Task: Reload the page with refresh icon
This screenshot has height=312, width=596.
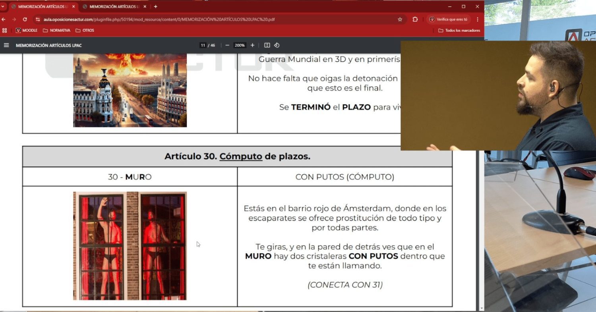Action: [x=25, y=19]
